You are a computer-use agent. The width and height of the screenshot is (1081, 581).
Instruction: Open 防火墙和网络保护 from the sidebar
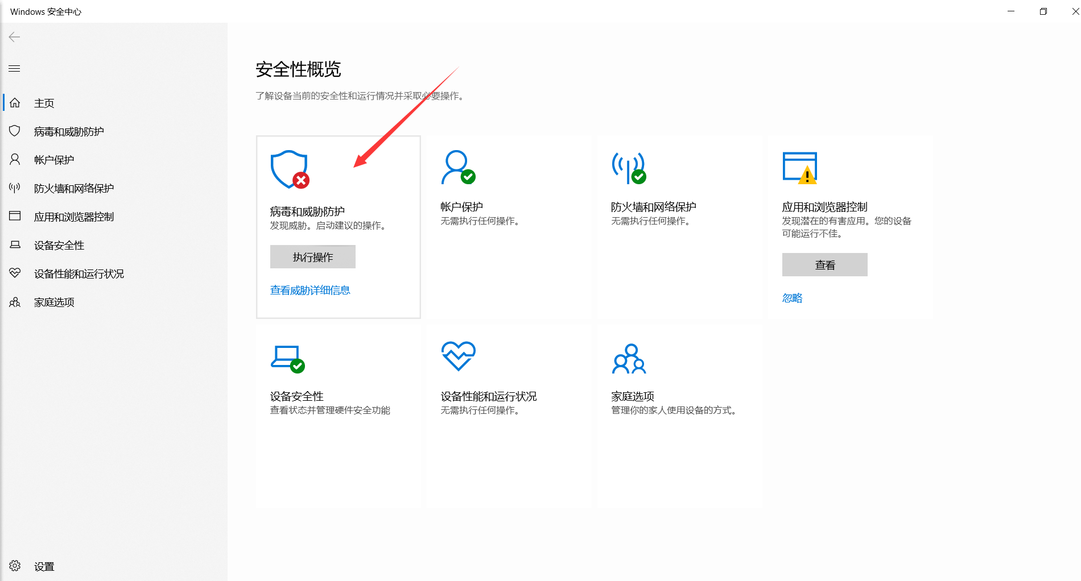point(74,188)
